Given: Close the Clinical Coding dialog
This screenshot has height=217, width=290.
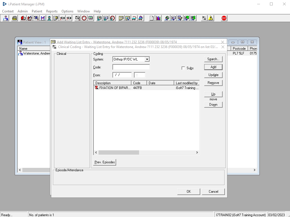Looking at the screenshot, I should 223,47.
